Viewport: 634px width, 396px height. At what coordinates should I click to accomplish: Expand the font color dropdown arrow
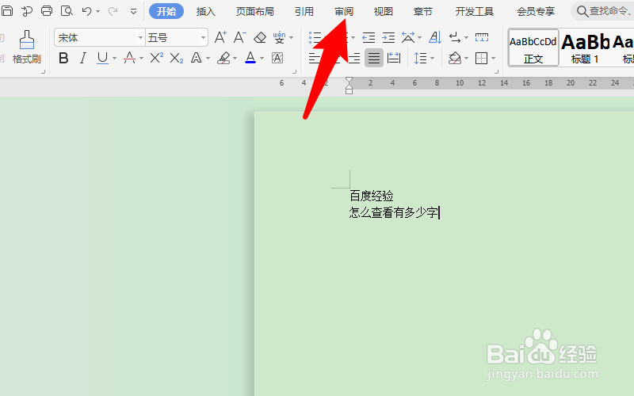point(262,59)
